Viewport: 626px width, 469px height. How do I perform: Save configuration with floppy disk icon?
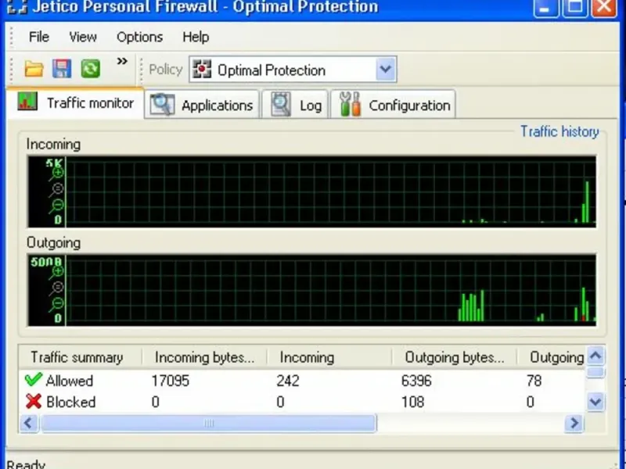click(x=62, y=69)
